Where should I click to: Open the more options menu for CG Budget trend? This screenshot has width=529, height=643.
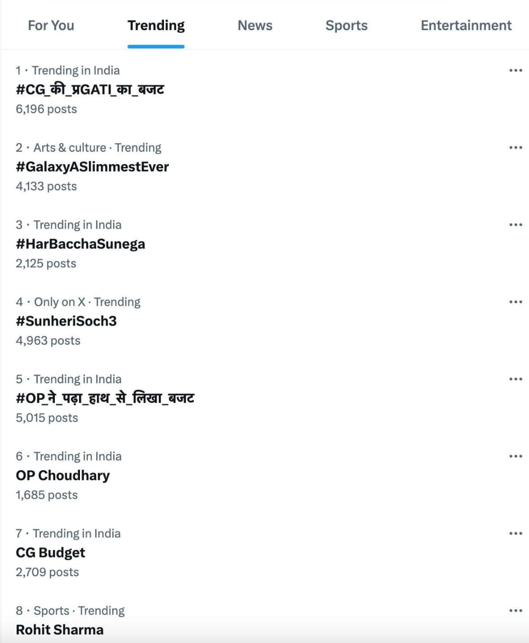(516, 533)
